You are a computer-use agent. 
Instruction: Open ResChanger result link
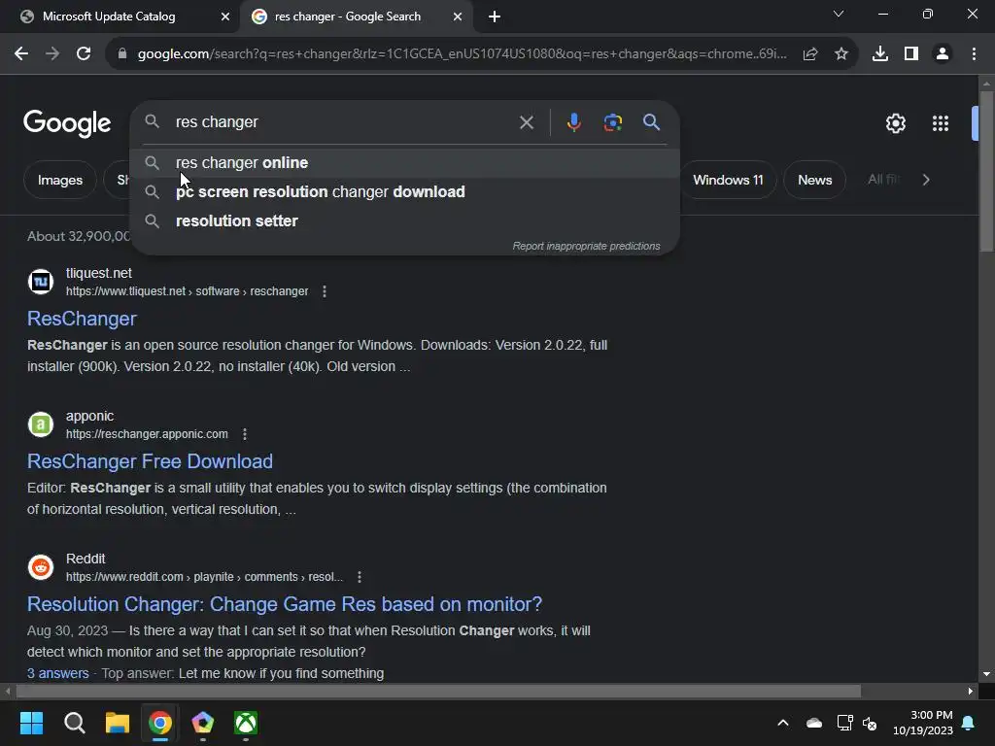(x=82, y=319)
